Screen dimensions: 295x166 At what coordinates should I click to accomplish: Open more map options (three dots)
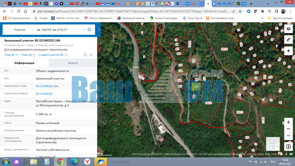click(x=288, y=129)
